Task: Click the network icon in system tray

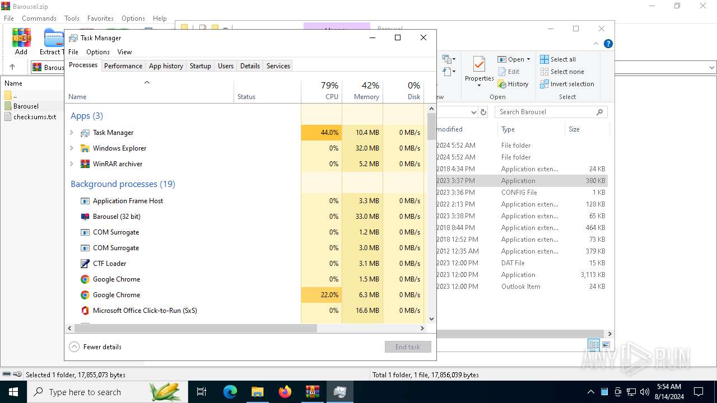Action: click(631, 392)
